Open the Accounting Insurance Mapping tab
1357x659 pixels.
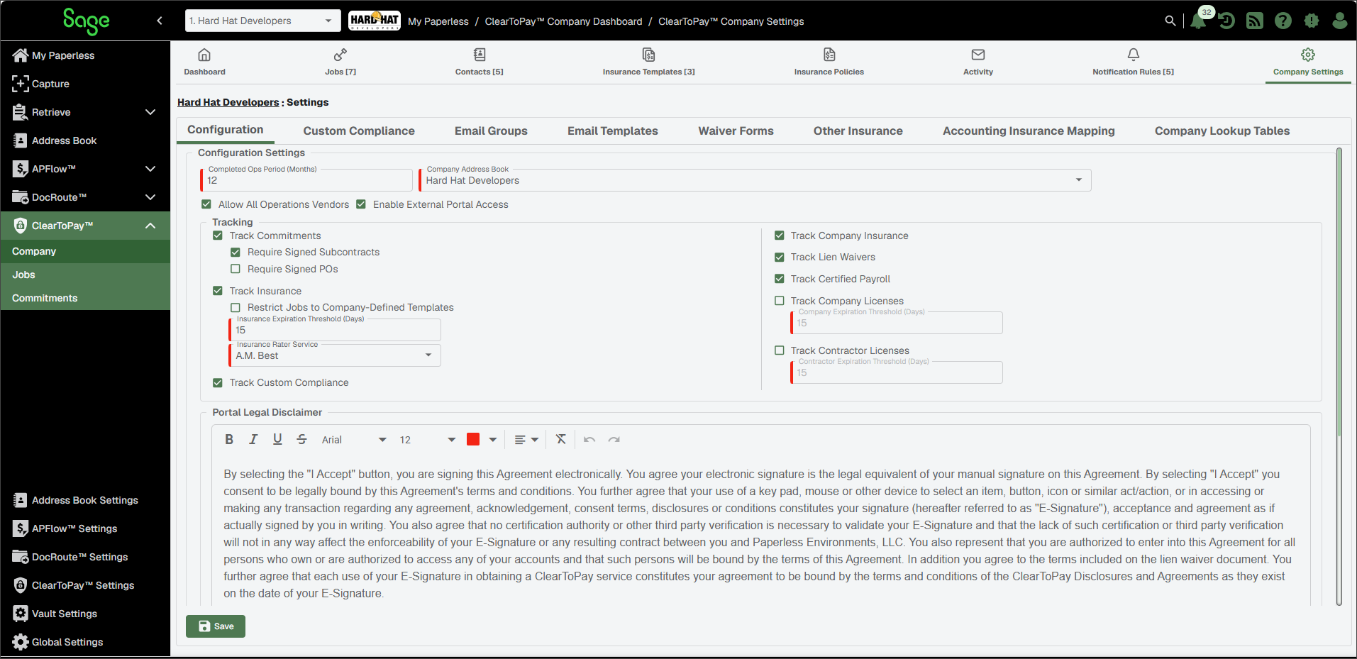tap(1029, 131)
